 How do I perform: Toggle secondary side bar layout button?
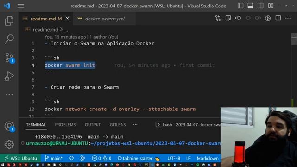260,6
